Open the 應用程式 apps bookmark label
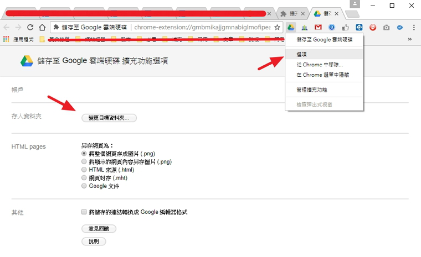This screenshot has width=421, height=257. (23, 39)
